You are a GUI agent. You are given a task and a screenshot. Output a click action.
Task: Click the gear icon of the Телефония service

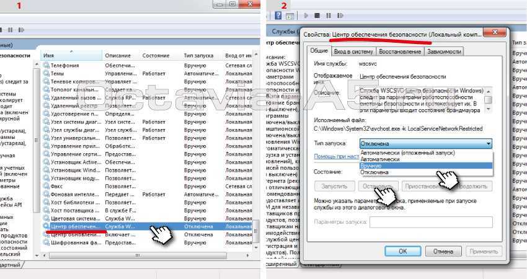pos(46,64)
